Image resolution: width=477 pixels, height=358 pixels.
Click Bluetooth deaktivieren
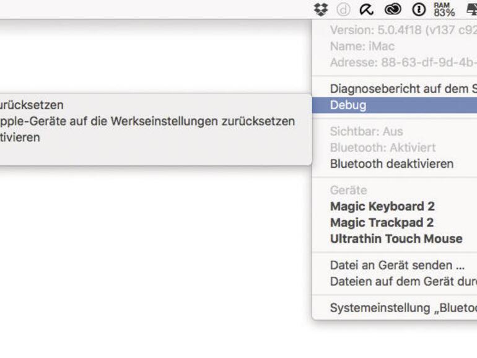395,164
